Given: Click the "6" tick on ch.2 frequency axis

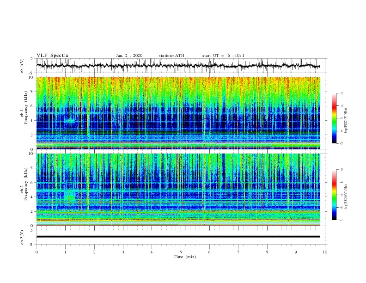Looking at the screenshot, I should pyautogui.click(x=32, y=183).
